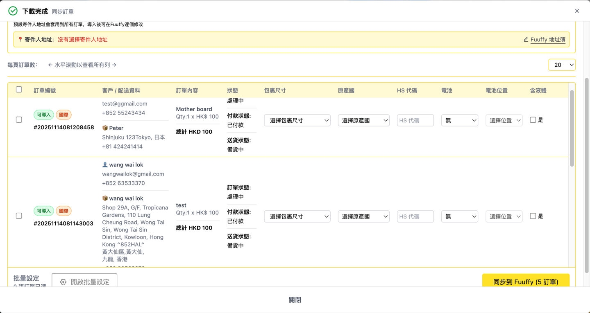
Task: Expand 選擇原產國 dropdown for the test order
Action: 363,216
